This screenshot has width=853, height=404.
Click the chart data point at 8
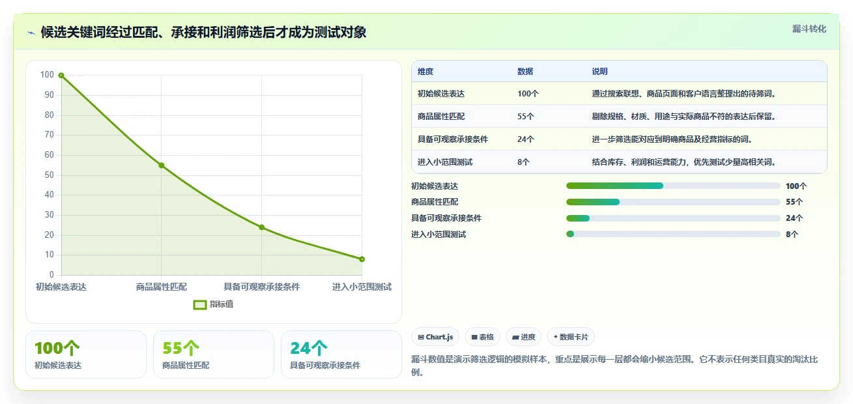click(x=362, y=259)
